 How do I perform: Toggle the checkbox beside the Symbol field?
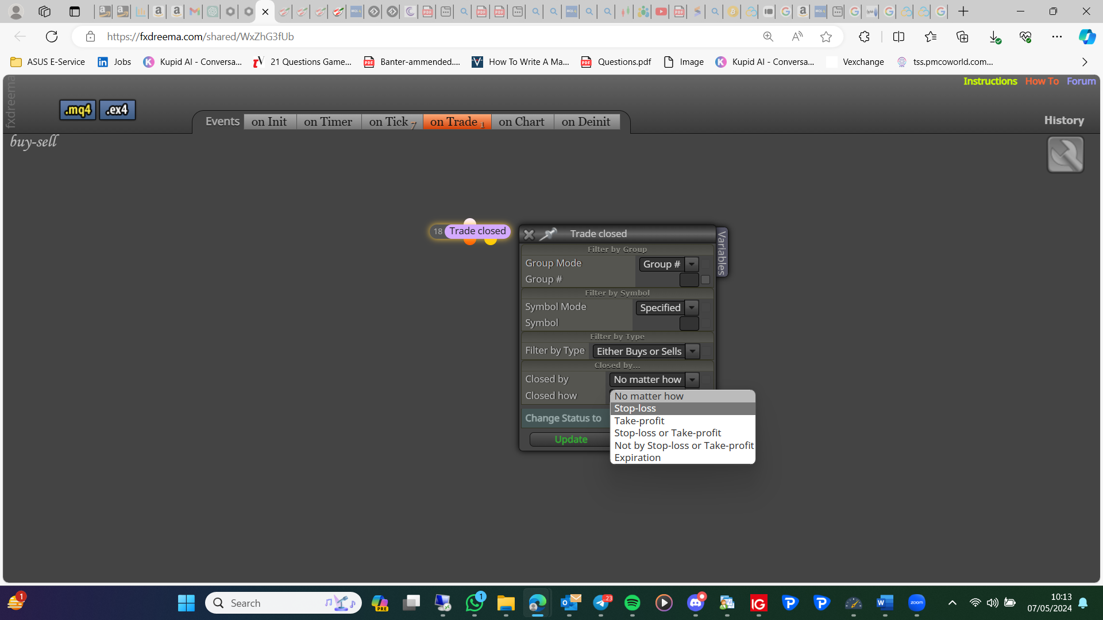coord(705,323)
